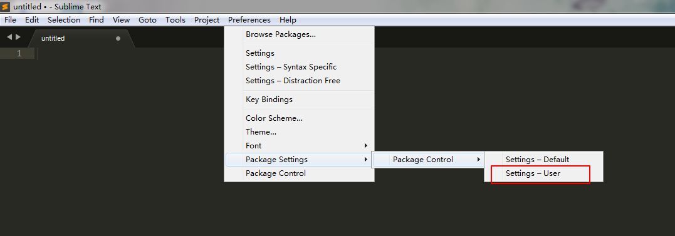The image size is (675, 236).
Task: Open the Goto menu
Action: [x=147, y=20]
